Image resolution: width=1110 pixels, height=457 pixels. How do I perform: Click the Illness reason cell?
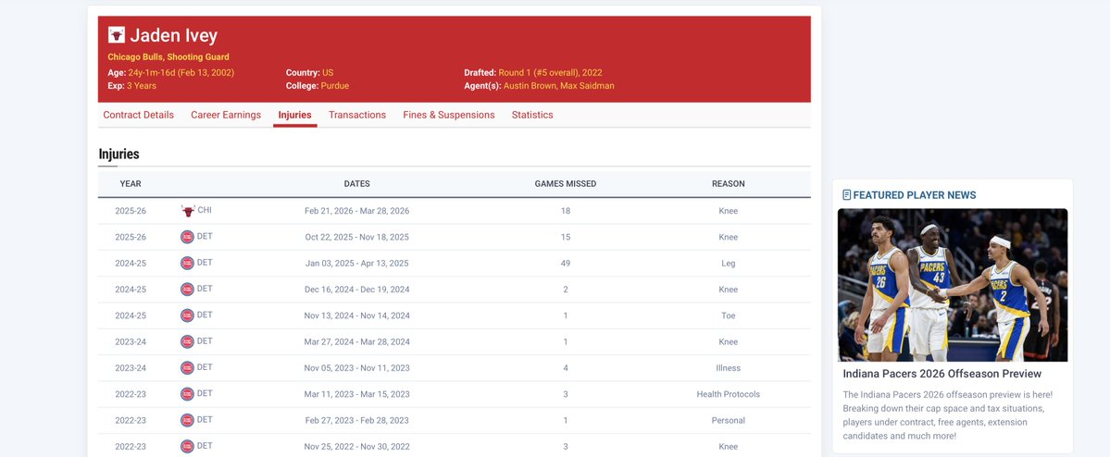(729, 368)
